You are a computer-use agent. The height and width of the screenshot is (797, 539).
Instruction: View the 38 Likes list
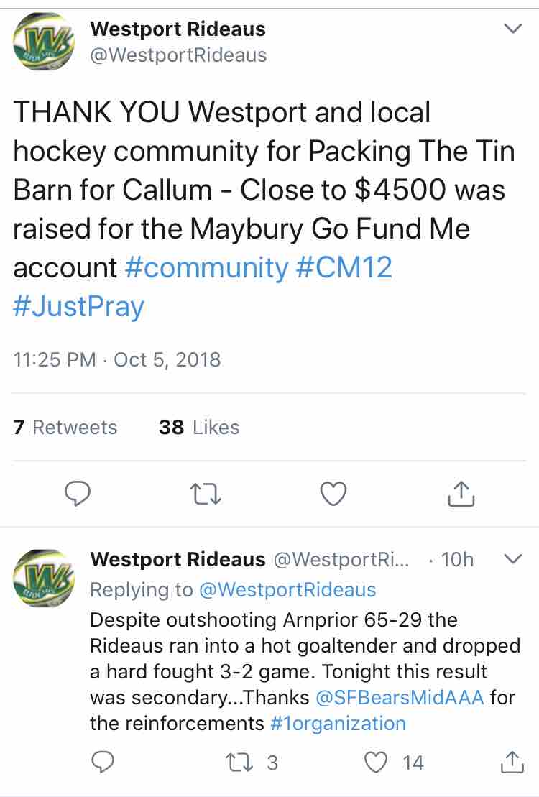(x=199, y=427)
